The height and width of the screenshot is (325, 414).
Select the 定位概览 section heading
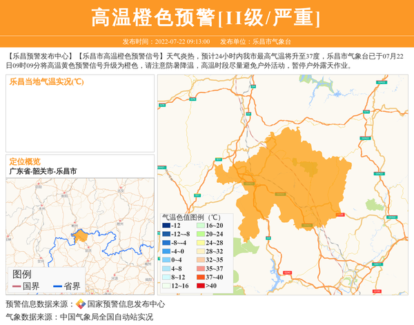[x=25, y=161]
